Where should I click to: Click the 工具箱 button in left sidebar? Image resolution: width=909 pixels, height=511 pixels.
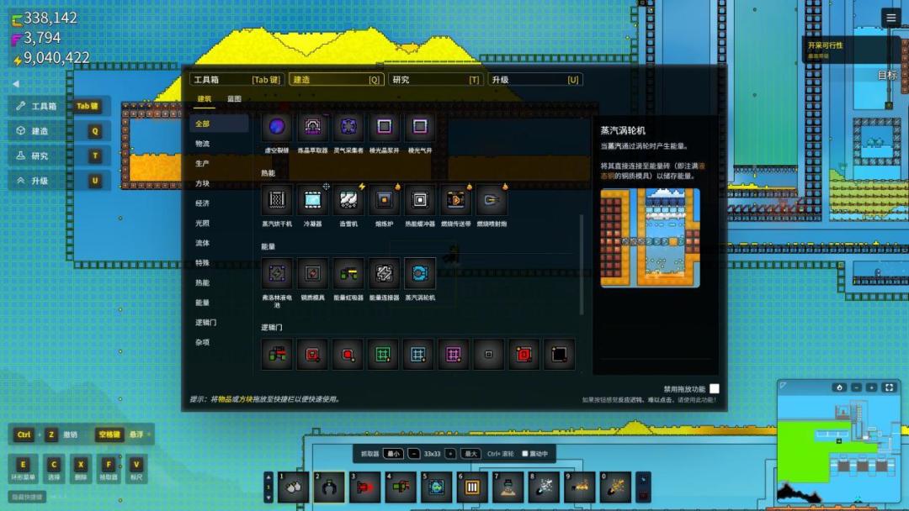click(x=59, y=106)
